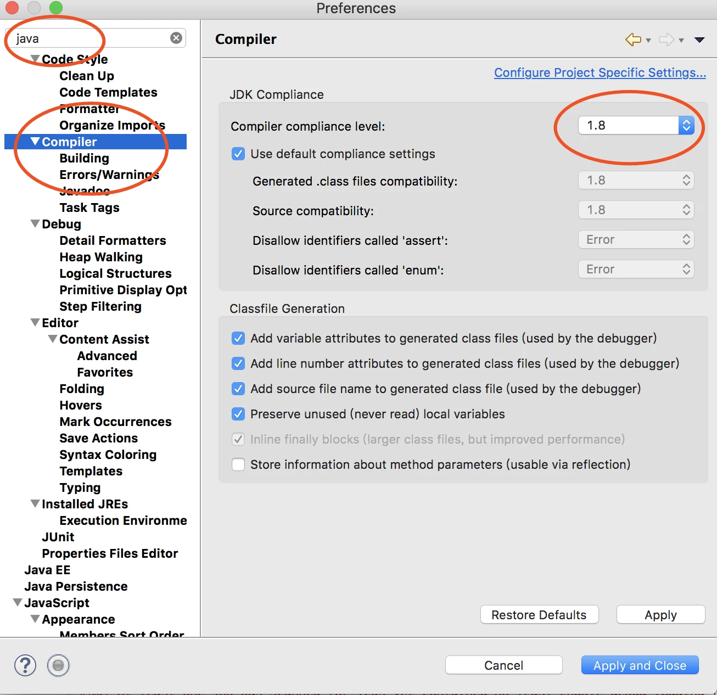Select Formatter tree item
This screenshot has height=695, width=717.
[x=89, y=109]
